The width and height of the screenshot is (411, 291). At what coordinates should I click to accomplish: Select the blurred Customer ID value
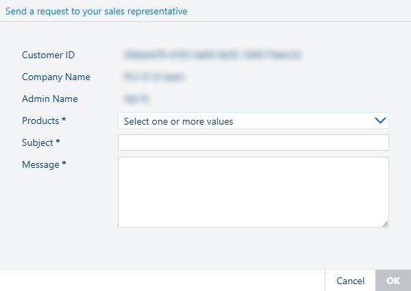click(x=213, y=55)
